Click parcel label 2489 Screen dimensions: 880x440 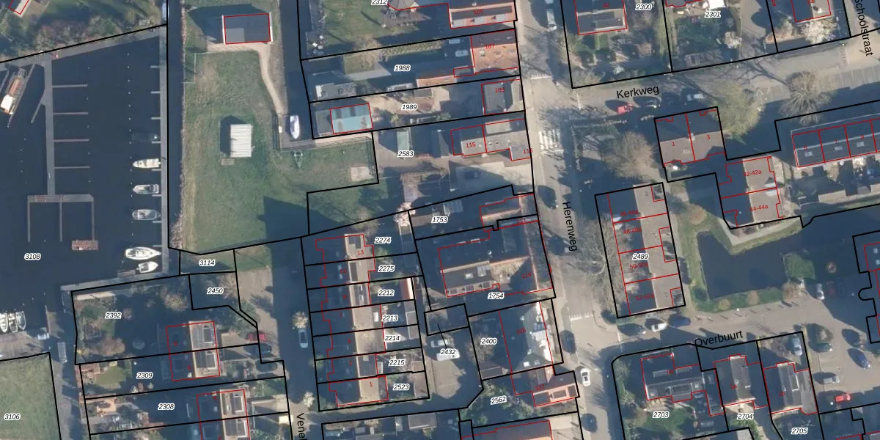point(640,257)
